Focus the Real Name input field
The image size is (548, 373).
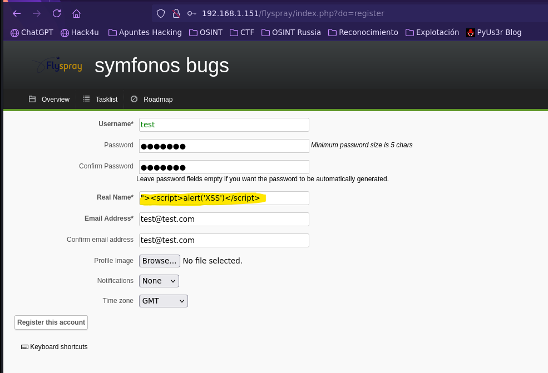224,198
